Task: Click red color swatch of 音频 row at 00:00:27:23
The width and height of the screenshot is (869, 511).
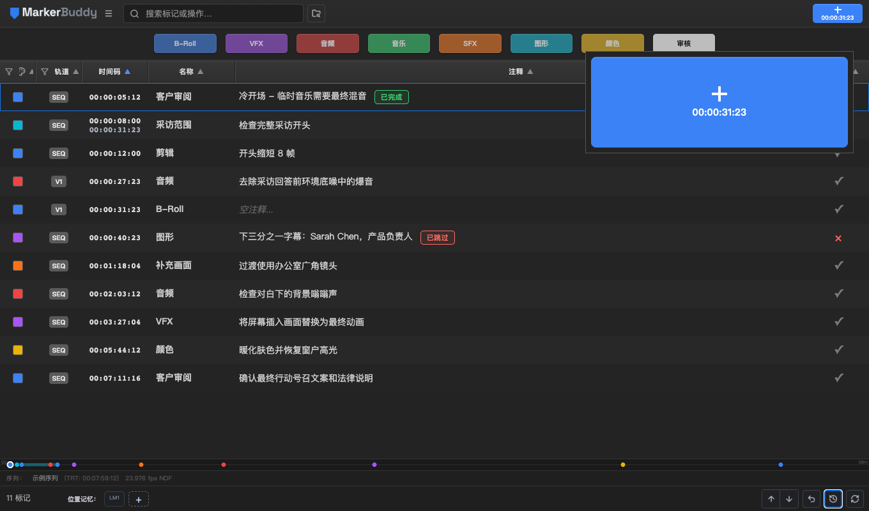Action: coord(18,181)
